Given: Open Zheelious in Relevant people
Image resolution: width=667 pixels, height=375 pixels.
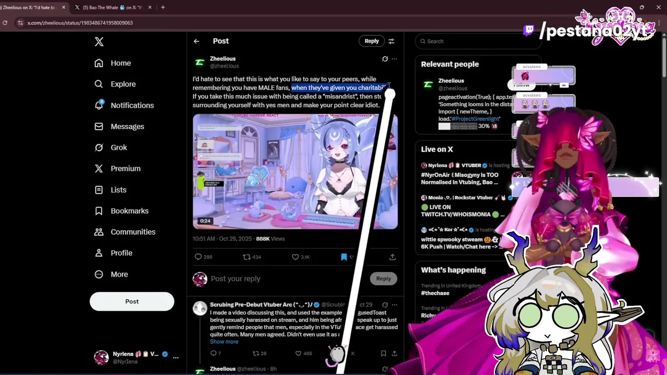Looking at the screenshot, I should click(x=451, y=81).
